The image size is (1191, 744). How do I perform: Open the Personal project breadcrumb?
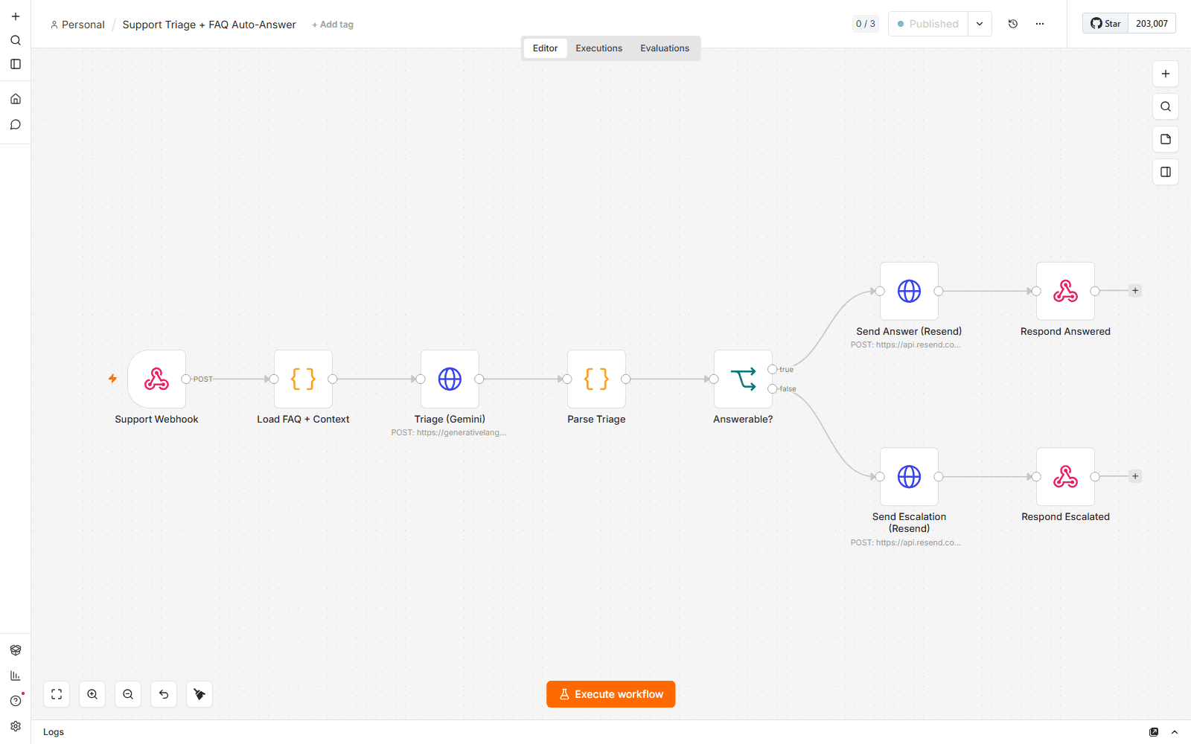coord(77,25)
